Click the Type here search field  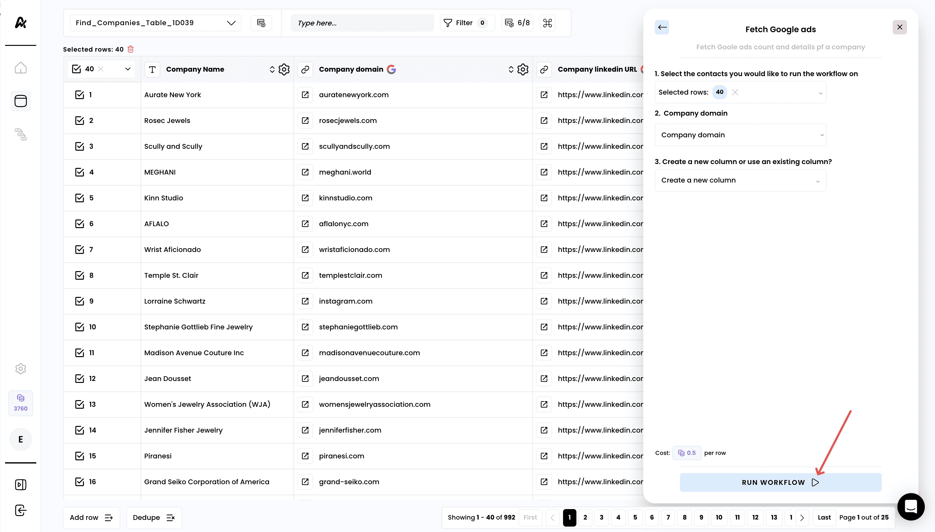point(361,23)
